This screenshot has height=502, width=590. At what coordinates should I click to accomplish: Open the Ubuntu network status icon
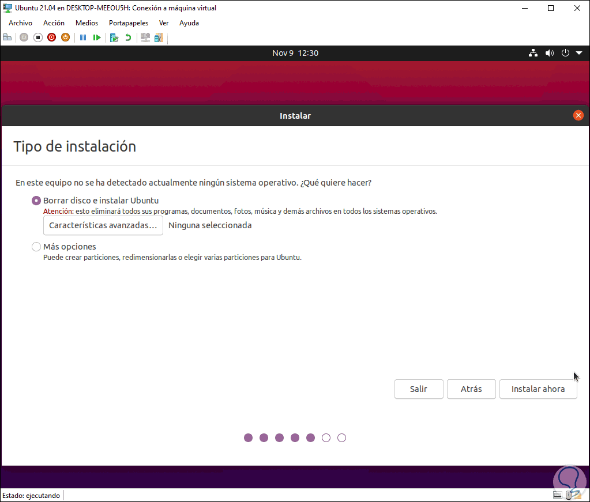(x=533, y=53)
